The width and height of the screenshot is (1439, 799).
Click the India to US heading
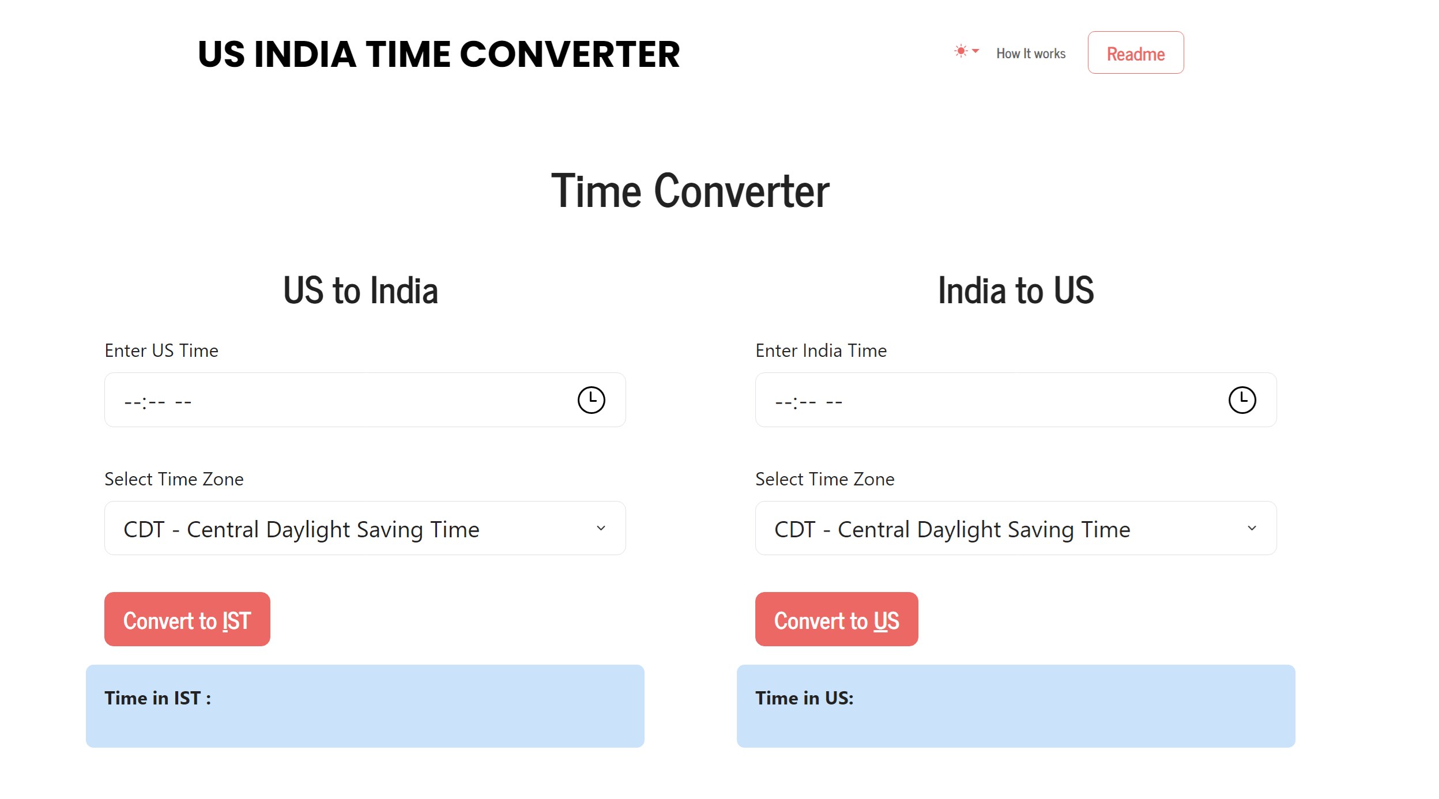point(1016,290)
